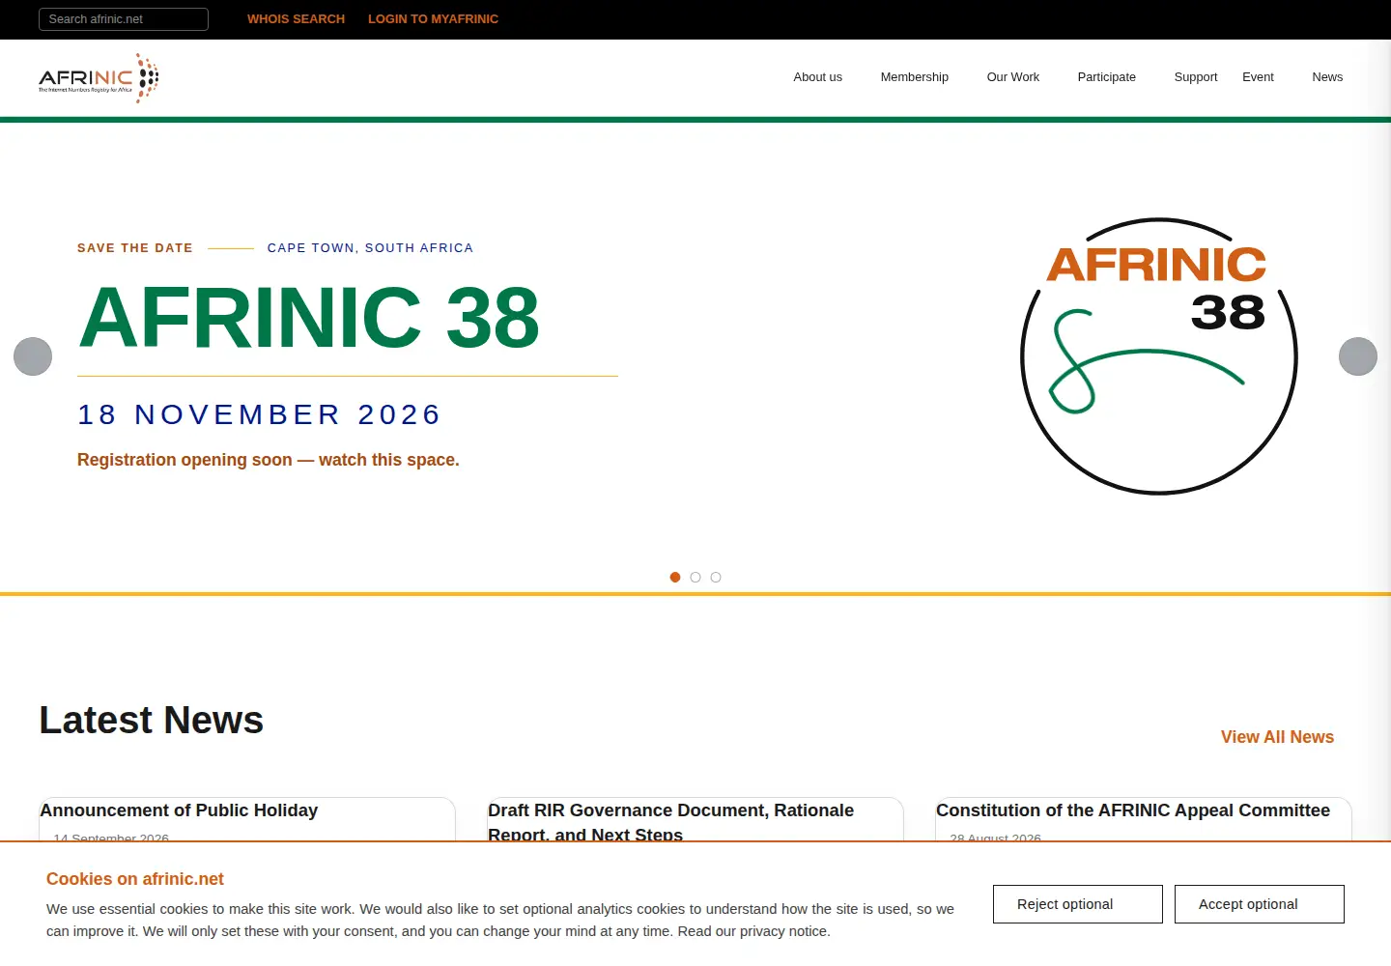Reject optional cookies
The height and width of the screenshot is (966, 1391).
(x=1078, y=904)
